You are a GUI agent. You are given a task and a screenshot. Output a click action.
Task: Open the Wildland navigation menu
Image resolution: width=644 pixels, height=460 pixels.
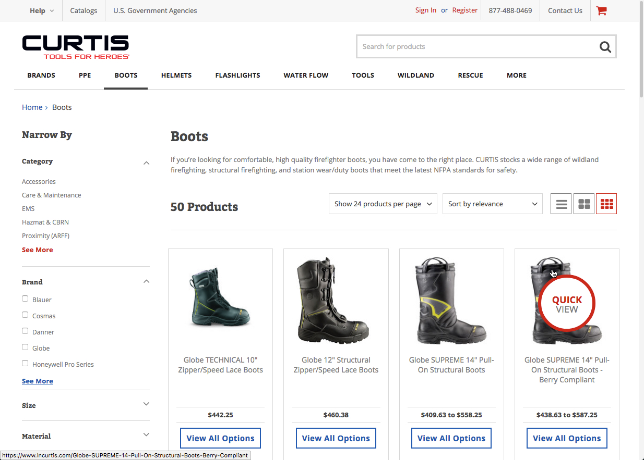point(415,76)
